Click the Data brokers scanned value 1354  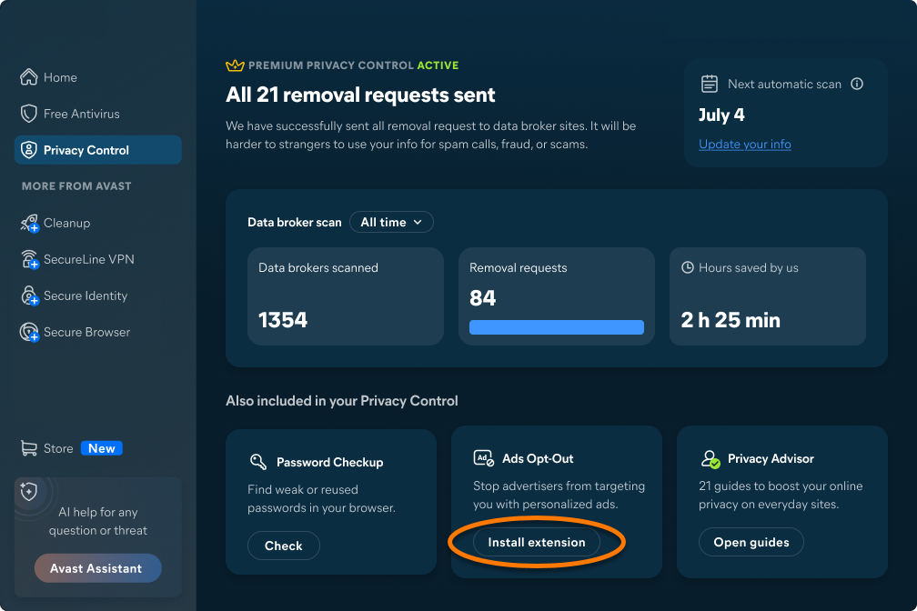pyautogui.click(x=283, y=320)
